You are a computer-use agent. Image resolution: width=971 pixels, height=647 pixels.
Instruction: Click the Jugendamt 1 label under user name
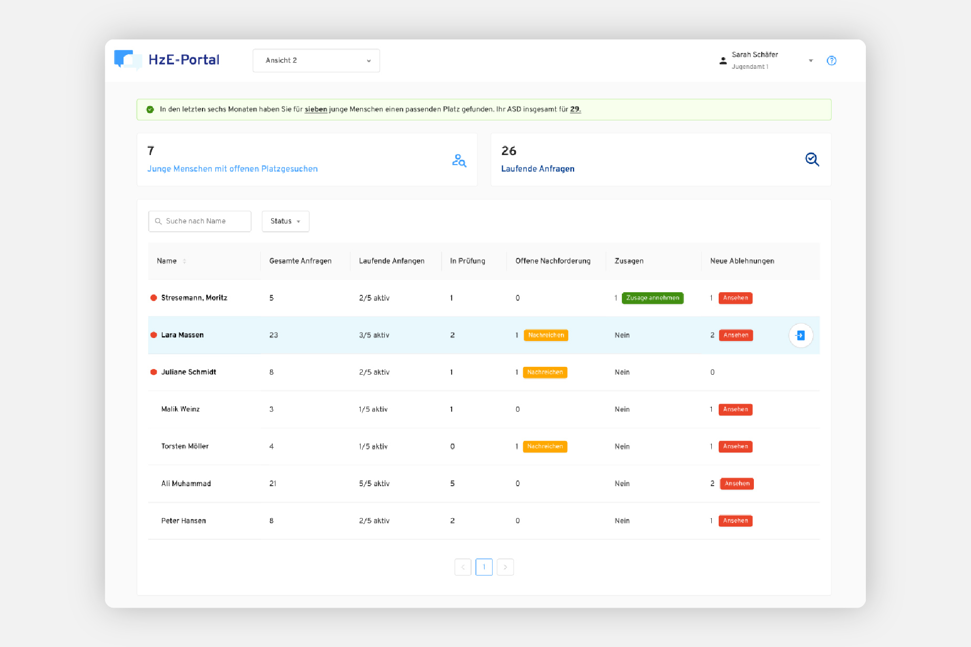(750, 67)
